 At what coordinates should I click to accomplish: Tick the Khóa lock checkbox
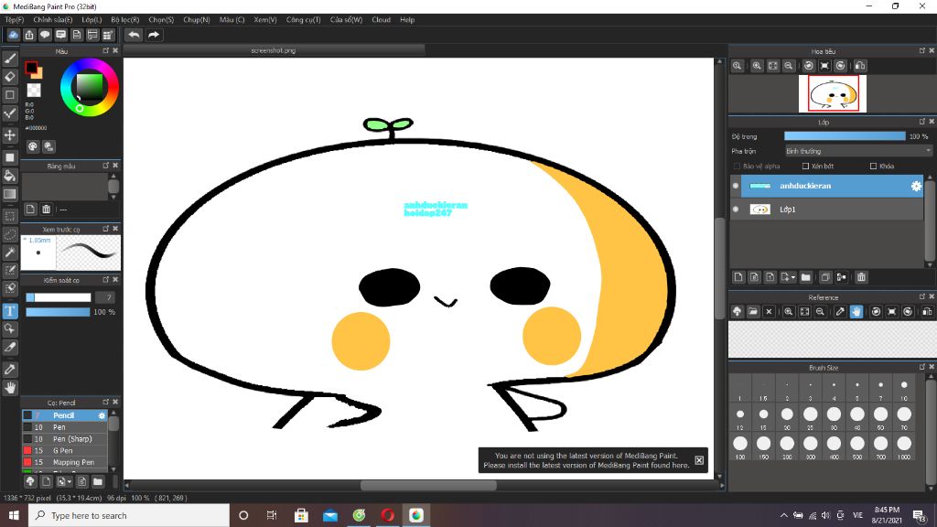point(873,167)
